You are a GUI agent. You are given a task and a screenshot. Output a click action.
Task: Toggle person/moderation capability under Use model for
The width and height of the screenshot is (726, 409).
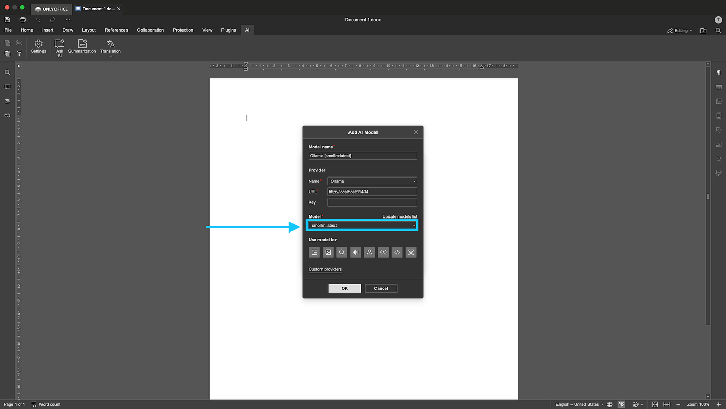pyautogui.click(x=369, y=252)
